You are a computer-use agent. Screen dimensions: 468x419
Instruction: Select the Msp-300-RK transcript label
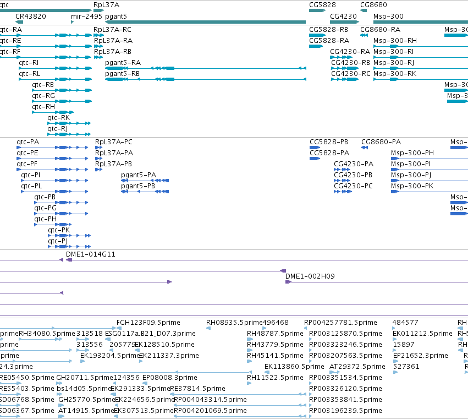(x=395, y=74)
